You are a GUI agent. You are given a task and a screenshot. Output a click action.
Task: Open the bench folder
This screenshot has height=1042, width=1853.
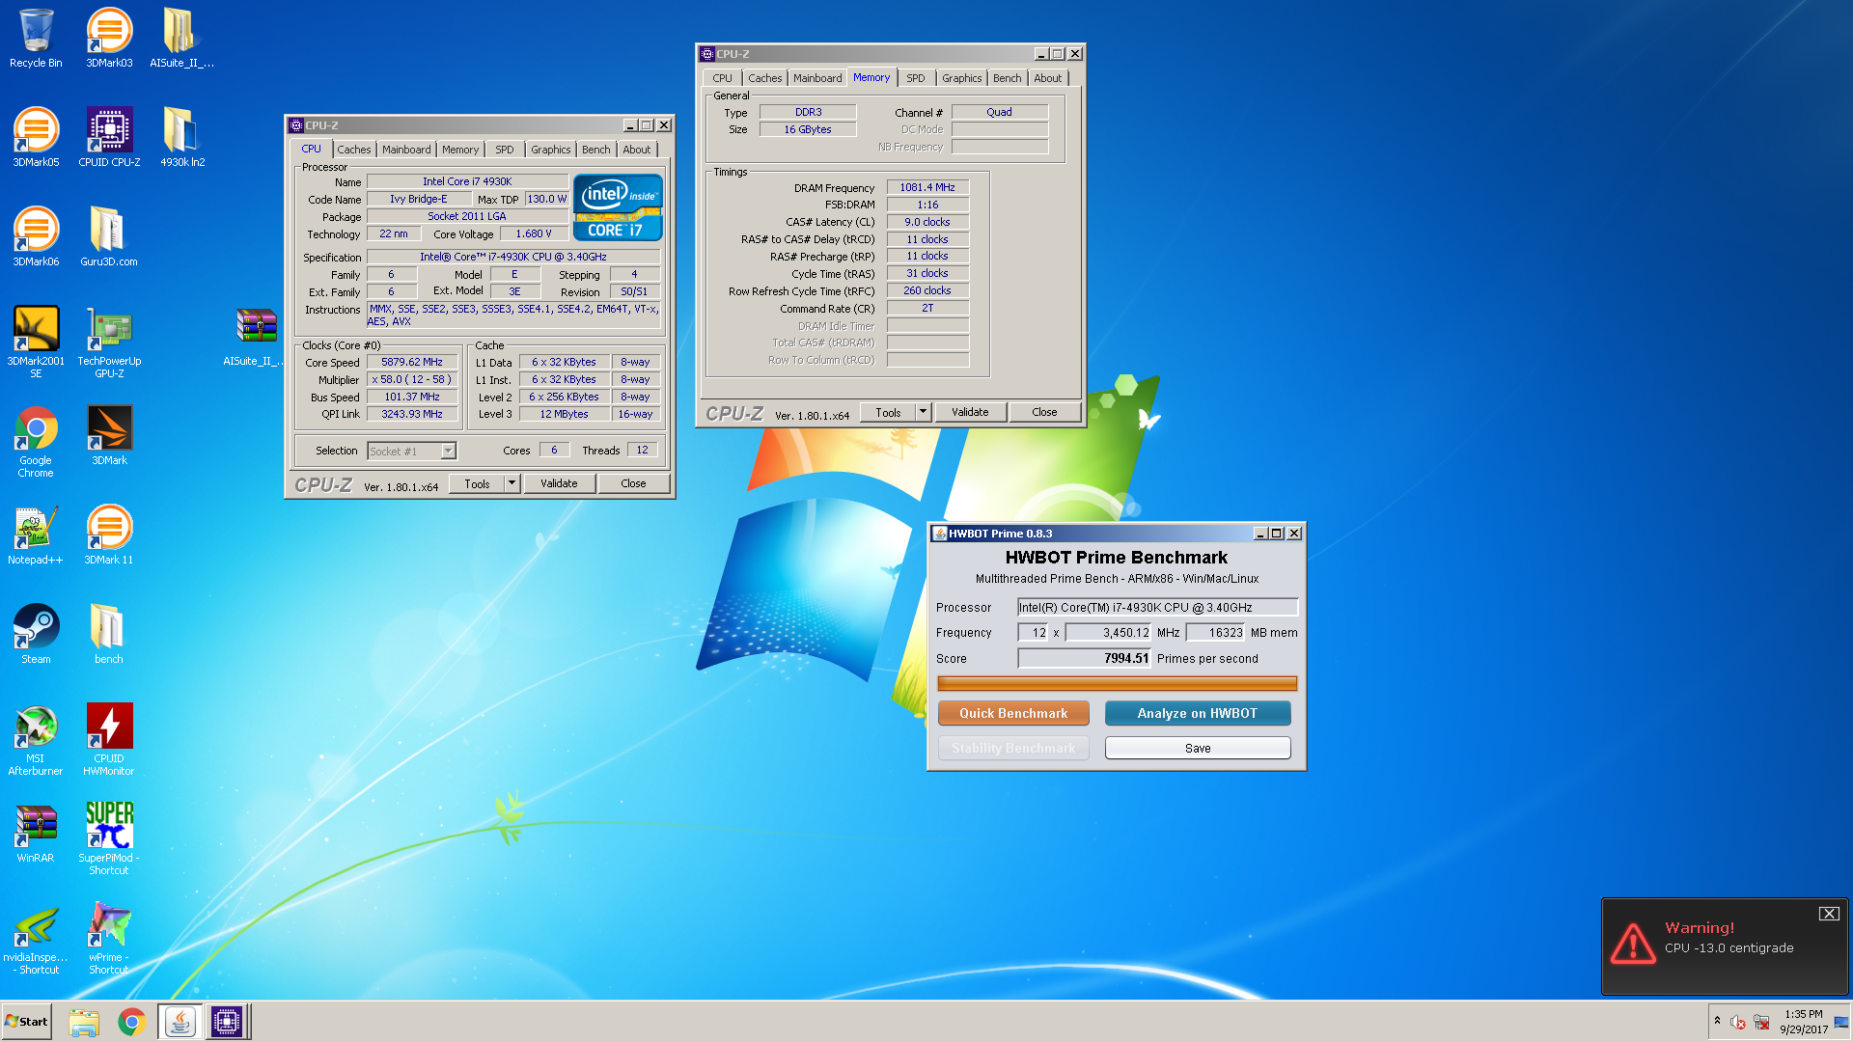tap(108, 634)
